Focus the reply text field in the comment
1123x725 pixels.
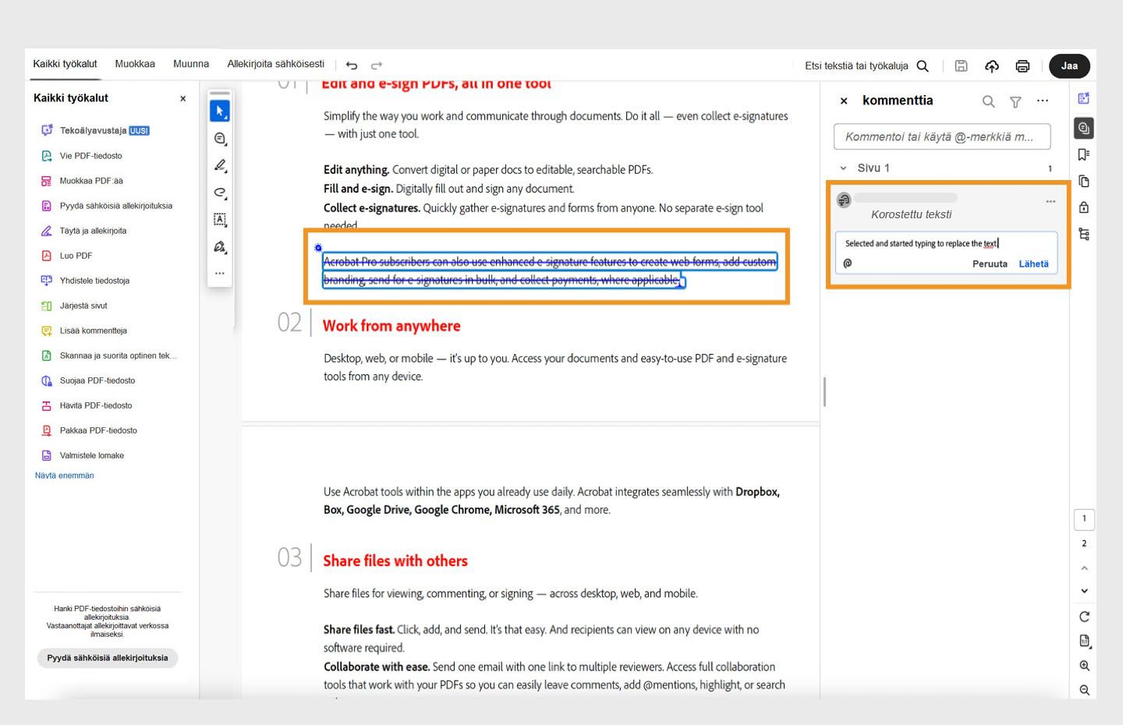coord(946,243)
